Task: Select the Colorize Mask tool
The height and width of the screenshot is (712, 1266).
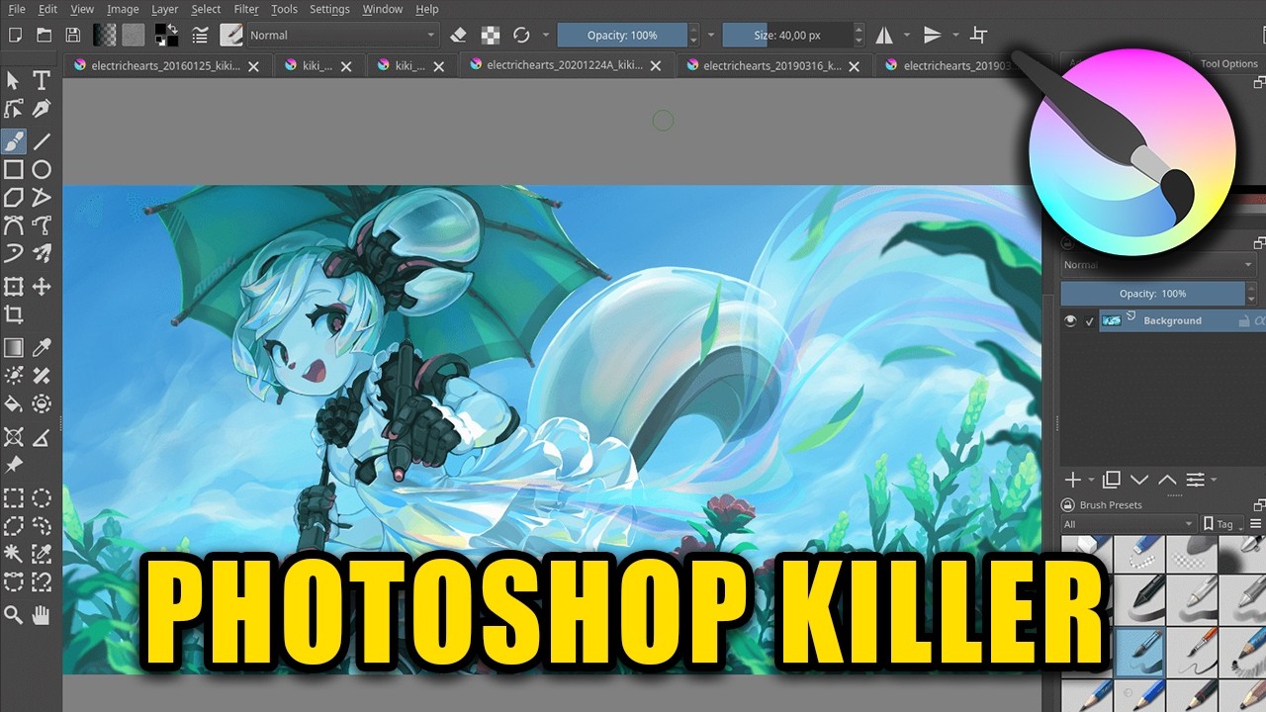Action: tap(14, 375)
